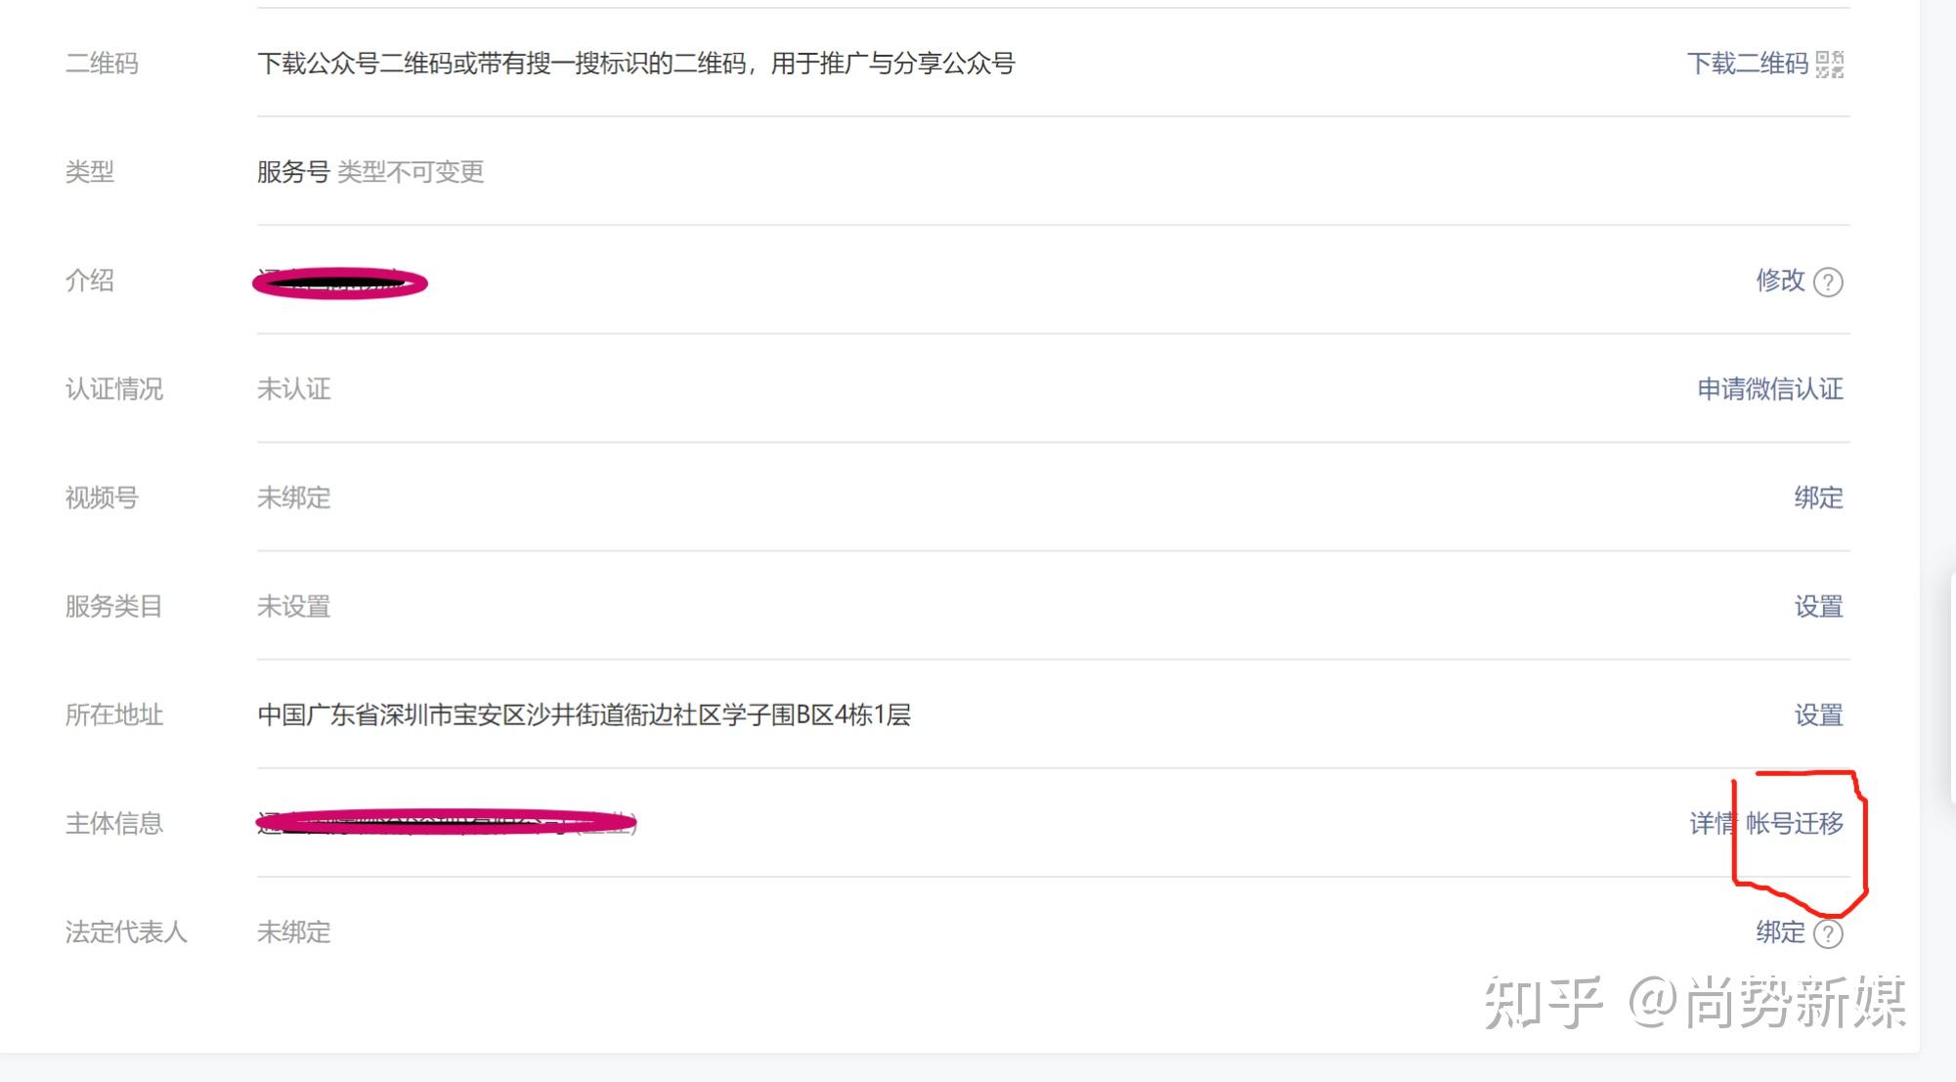
Task: Click the QR code icon beside 下载二维码
Action: tap(1829, 65)
